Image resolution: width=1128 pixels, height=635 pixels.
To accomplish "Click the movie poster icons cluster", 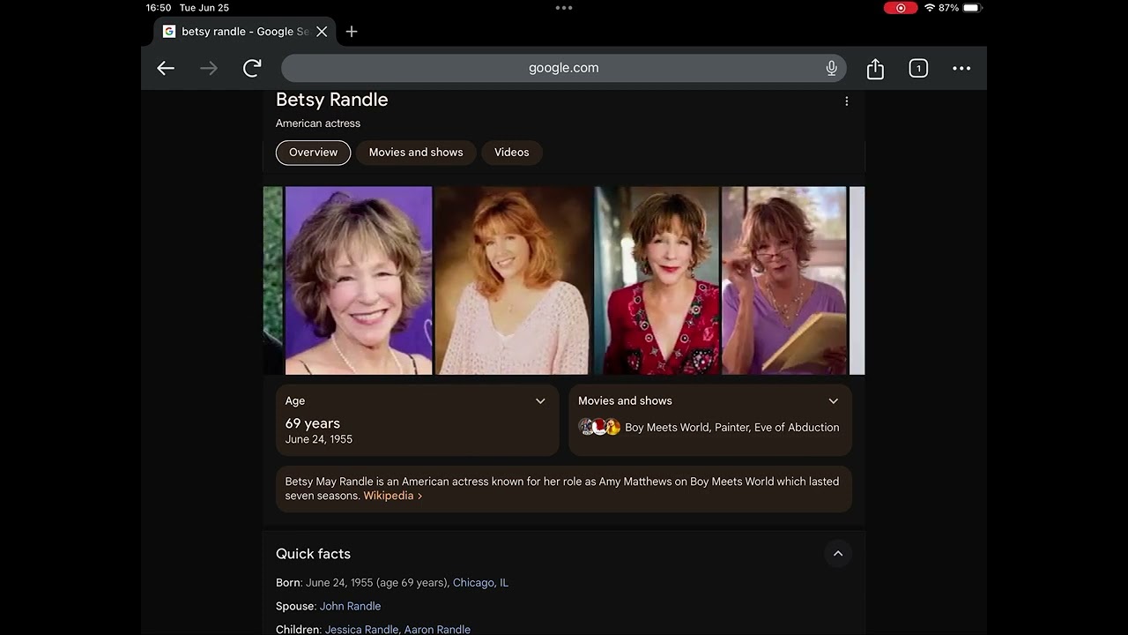I will click(x=599, y=427).
